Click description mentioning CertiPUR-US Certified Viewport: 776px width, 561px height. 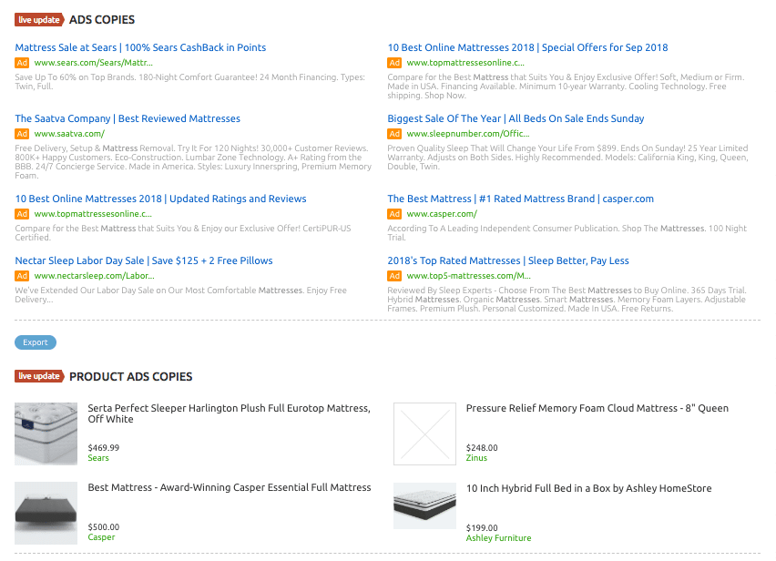183,233
